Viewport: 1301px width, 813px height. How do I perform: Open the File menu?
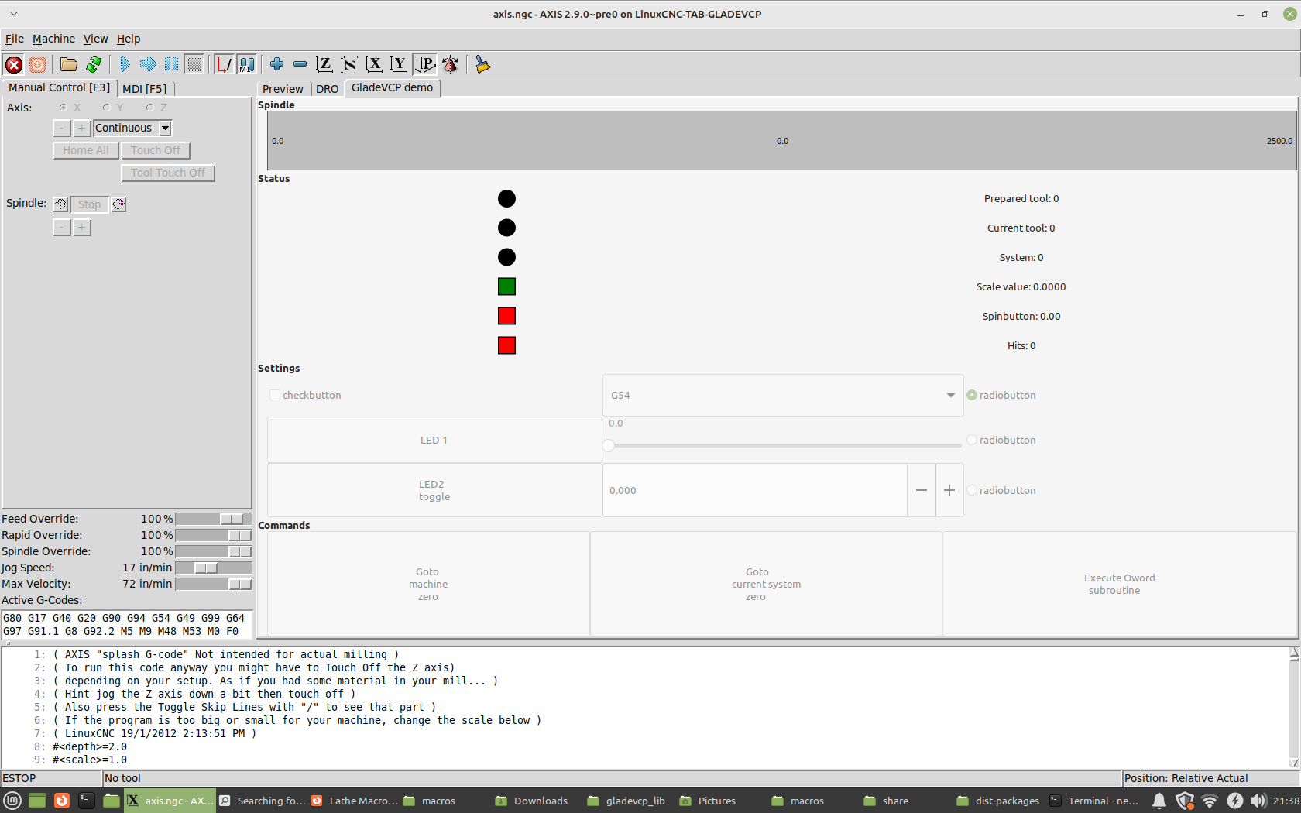14,39
